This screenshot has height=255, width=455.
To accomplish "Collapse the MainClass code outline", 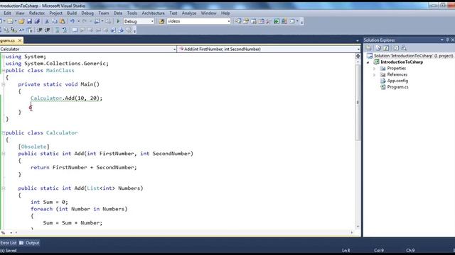I will pos(3,71).
